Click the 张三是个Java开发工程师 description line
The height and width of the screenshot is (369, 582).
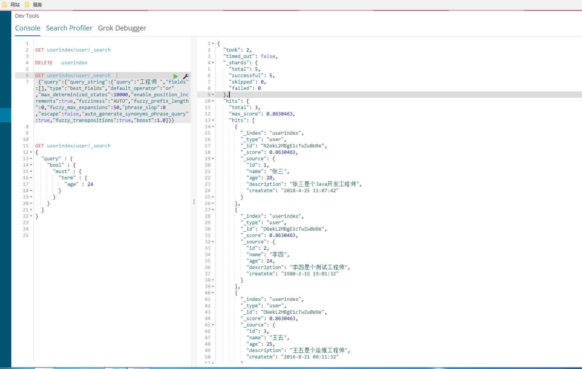304,184
